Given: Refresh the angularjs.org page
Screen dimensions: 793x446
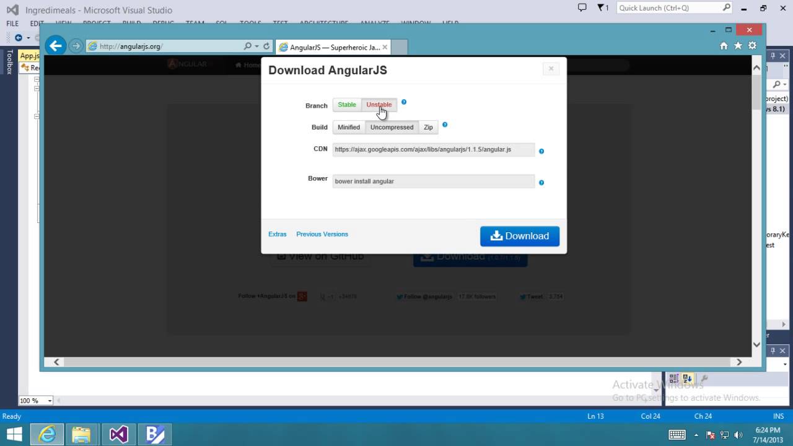Looking at the screenshot, I should tap(266, 46).
